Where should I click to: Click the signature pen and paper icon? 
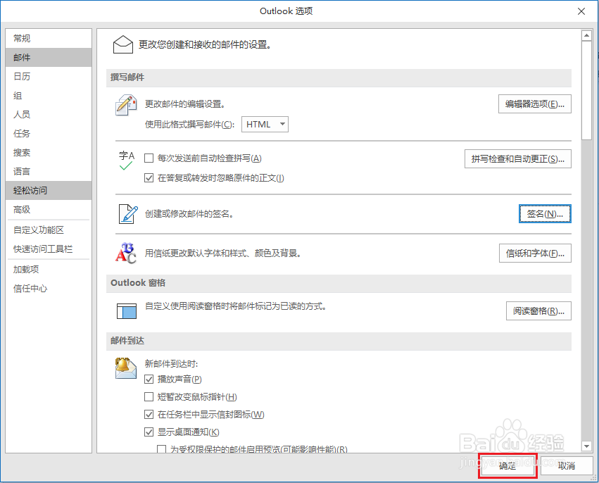coord(127,214)
